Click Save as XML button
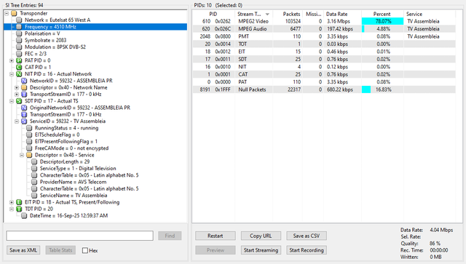 pos(23,250)
